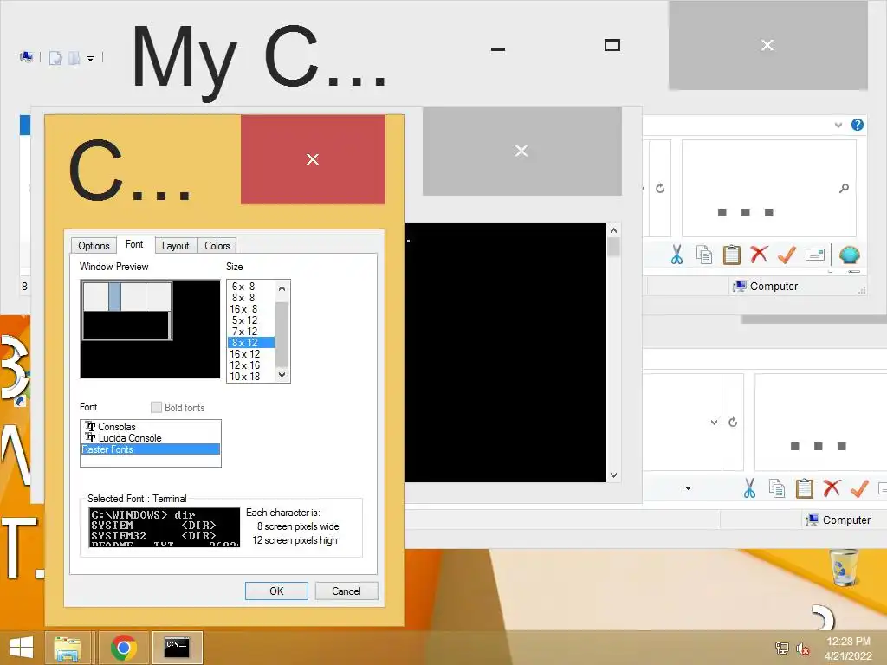Image resolution: width=887 pixels, height=665 pixels.
Task: Open File Explorer from the taskbar
Action: tap(67, 648)
